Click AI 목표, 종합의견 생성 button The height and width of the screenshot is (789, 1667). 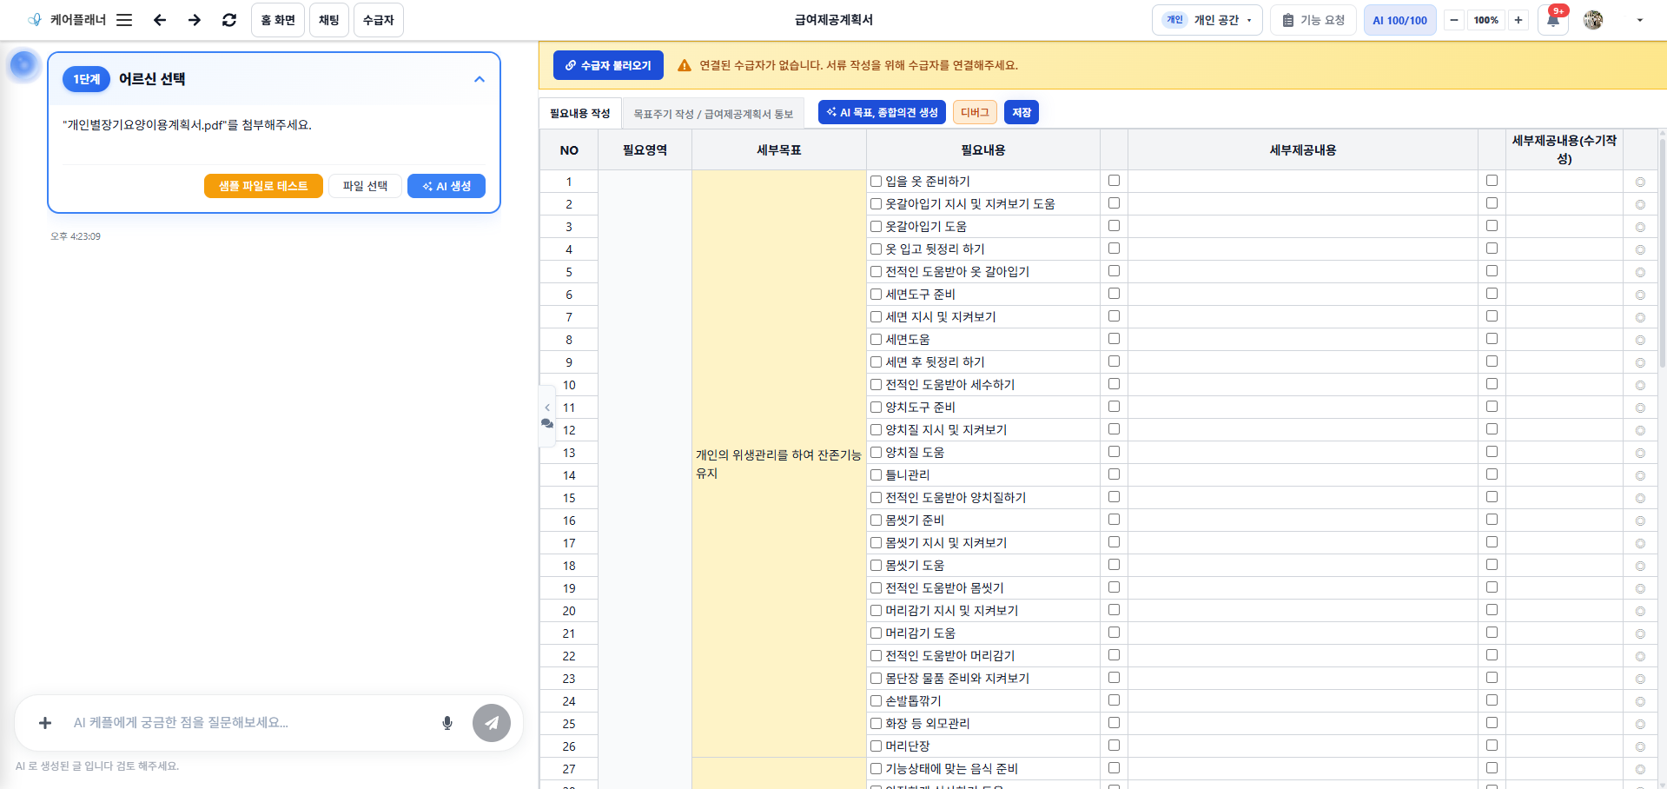point(882,112)
